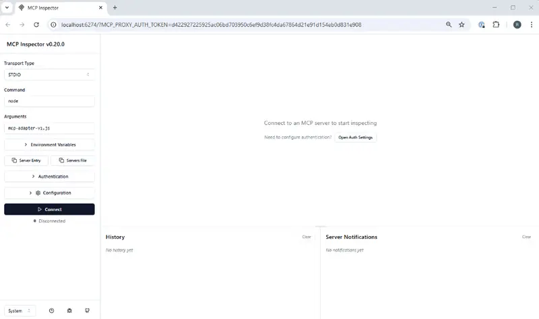The width and height of the screenshot is (539, 319).
Task: Clear the History panel
Action: 307,237
